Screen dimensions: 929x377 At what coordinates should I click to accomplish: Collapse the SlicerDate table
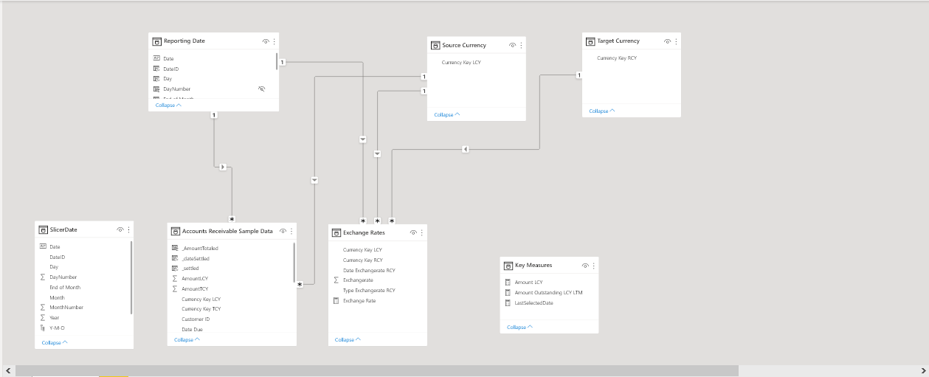pyautogui.click(x=55, y=342)
